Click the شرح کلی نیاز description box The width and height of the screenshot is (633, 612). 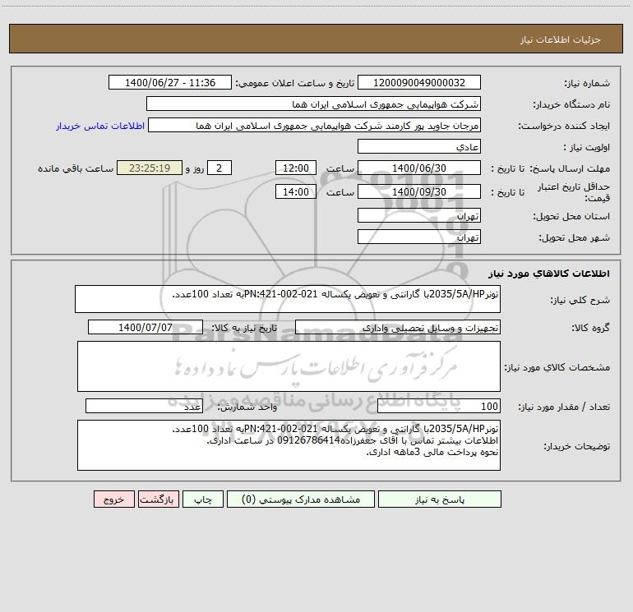[x=288, y=299]
